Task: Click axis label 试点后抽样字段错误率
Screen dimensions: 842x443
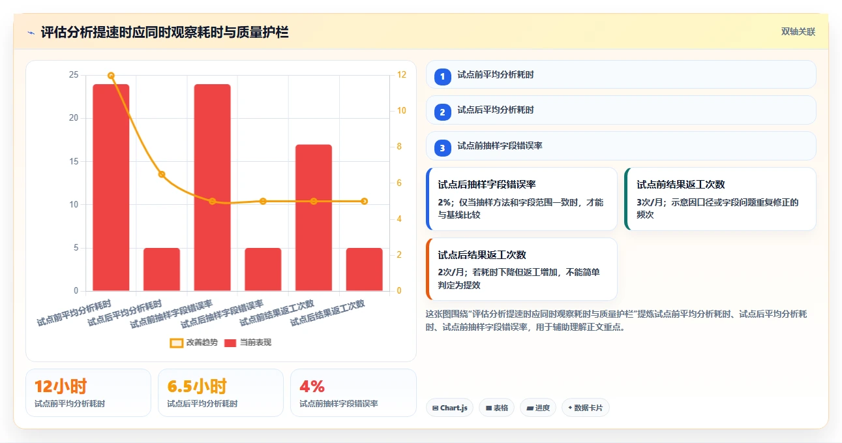Action: (222, 314)
